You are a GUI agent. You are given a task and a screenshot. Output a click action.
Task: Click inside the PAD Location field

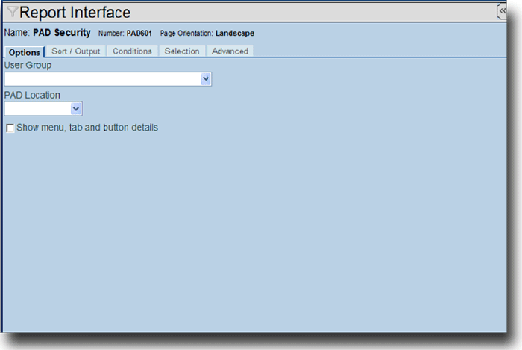pyautogui.click(x=37, y=109)
